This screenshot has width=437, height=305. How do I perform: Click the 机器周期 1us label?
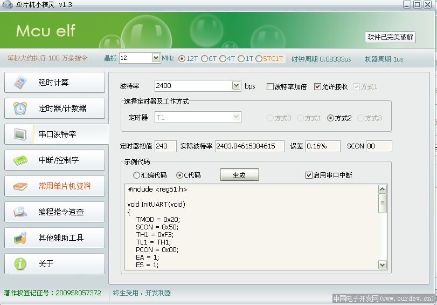pos(384,59)
